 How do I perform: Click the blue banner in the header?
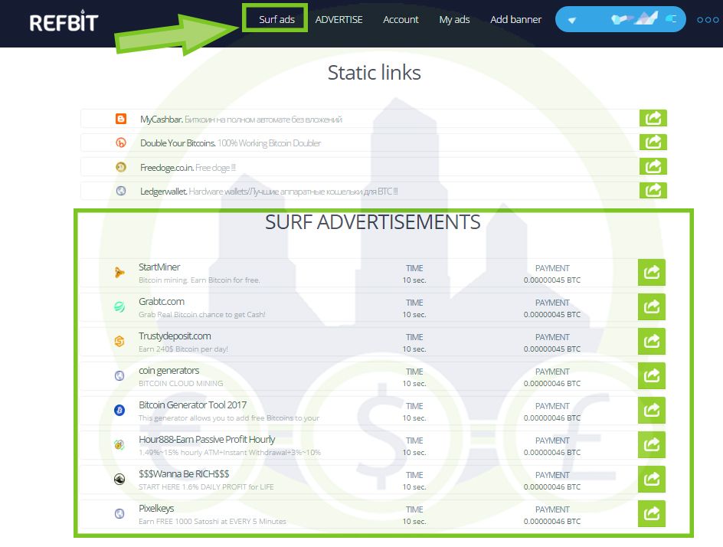click(620, 19)
